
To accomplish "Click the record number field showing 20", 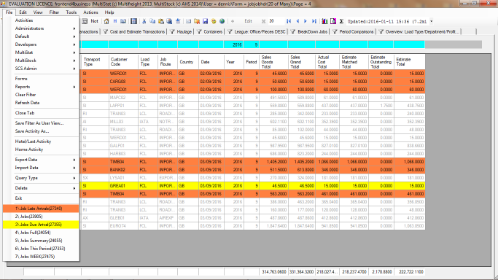I will click(276, 21).
